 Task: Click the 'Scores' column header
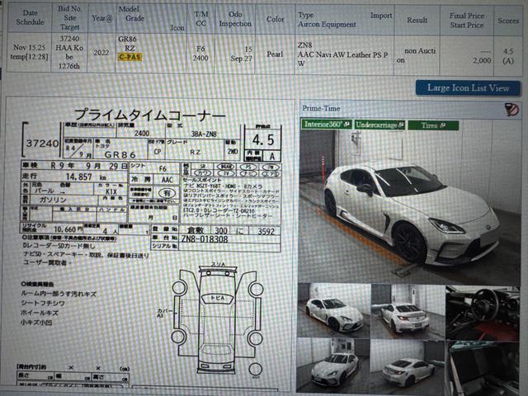508,21
